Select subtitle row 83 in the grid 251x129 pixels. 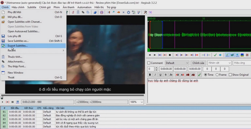point(125,119)
